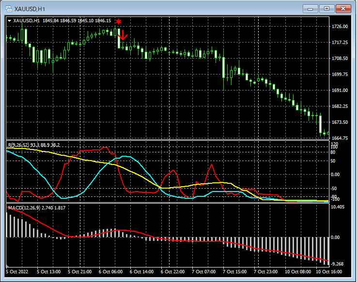Click the 1664.75 price level on axis
Image resolution: width=357 pixels, height=282 pixels.
pos(341,138)
